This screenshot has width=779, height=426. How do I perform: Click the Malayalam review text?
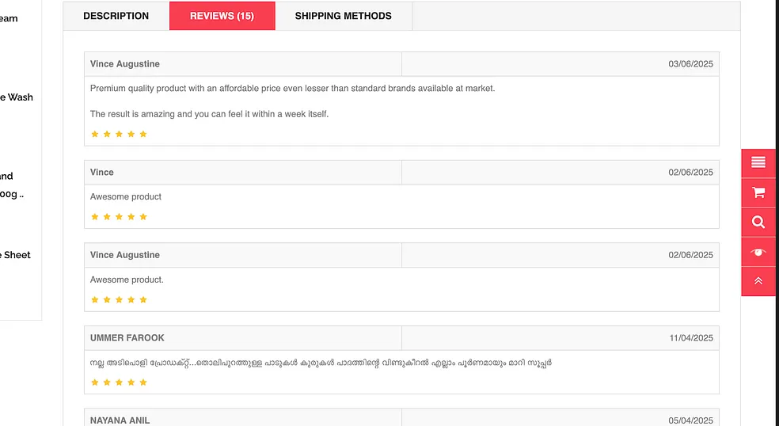pyautogui.click(x=321, y=363)
